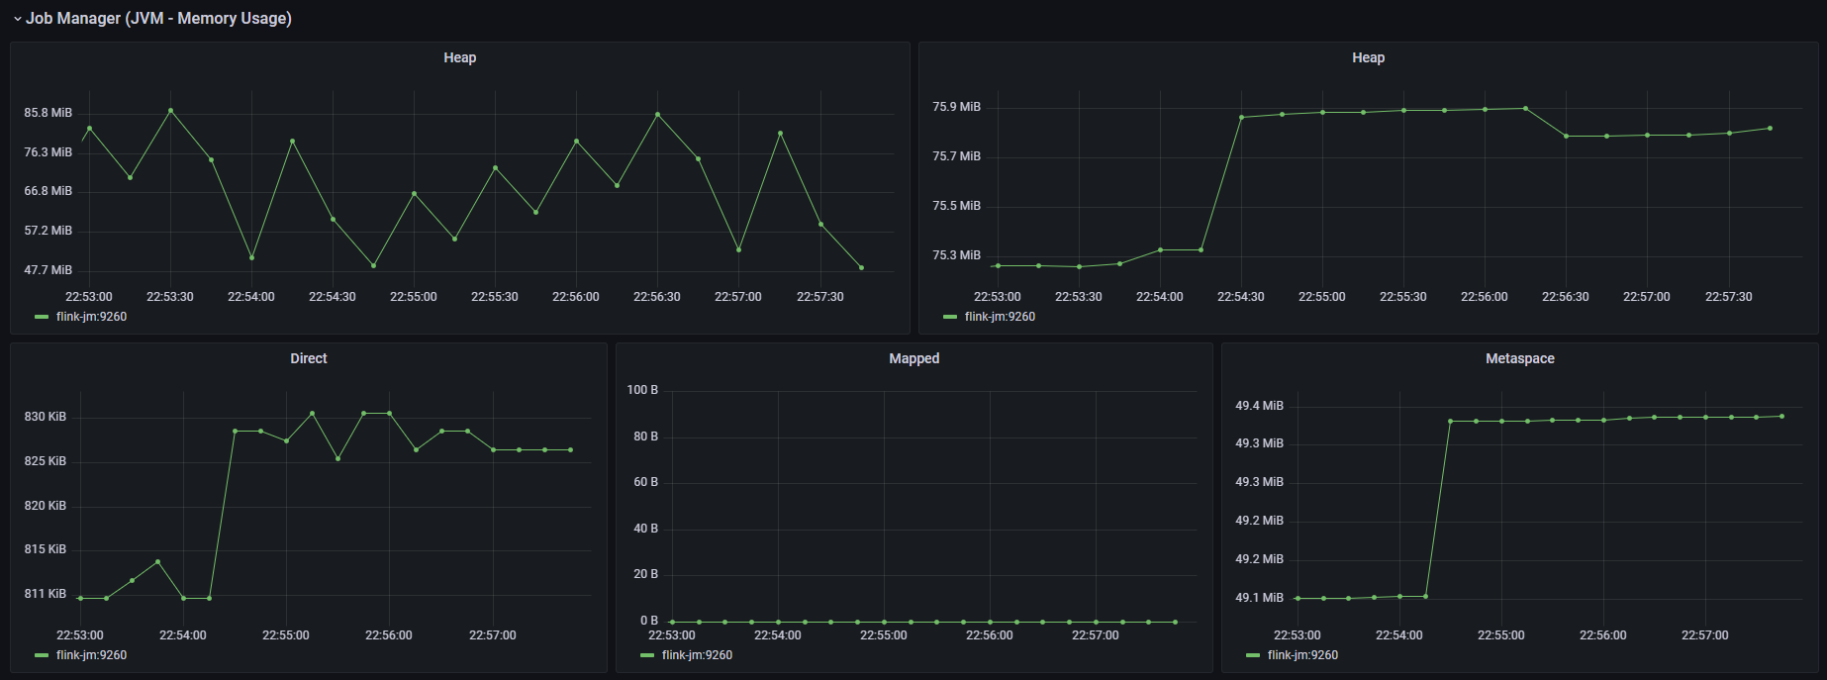The height and width of the screenshot is (680, 1827).
Task: Toggle flink-jm:9260 series in 85.8 MiB Heap legend
Action: (x=91, y=317)
